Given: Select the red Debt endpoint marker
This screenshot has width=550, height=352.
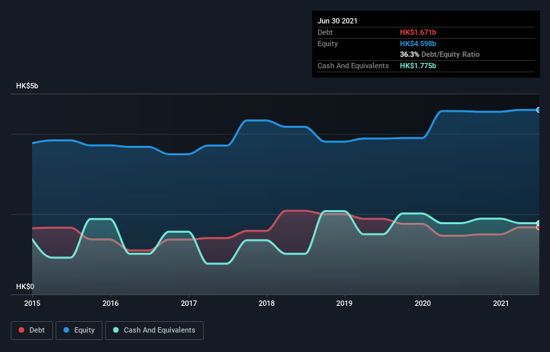Looking at the screenshot, I should [x=539, y=228].
